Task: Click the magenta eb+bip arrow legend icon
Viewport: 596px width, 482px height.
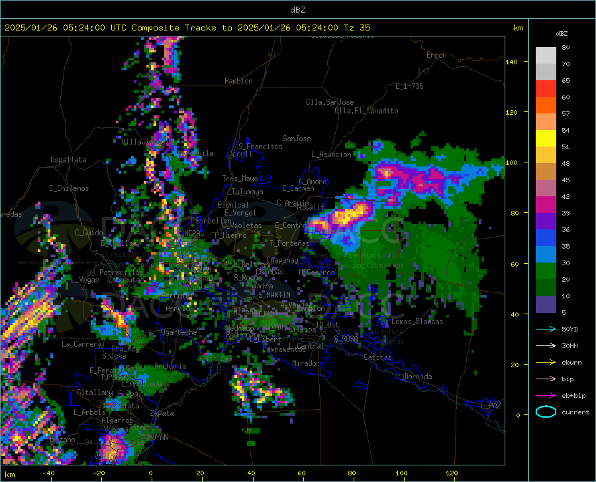Action: [546, 395]
